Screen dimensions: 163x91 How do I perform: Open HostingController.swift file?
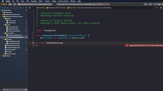click(x=13, y=45)
